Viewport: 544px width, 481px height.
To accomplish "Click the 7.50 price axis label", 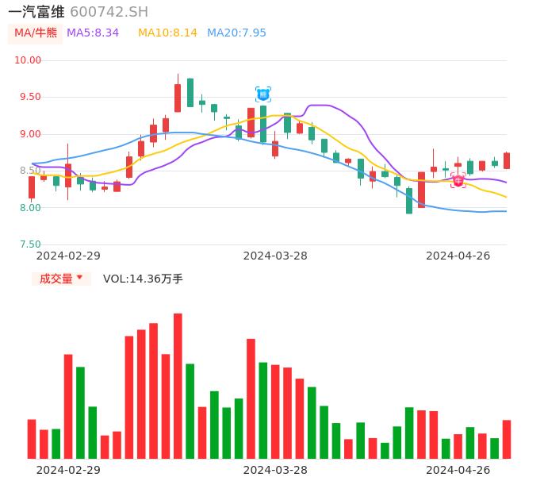I will [x=30, y=244].
